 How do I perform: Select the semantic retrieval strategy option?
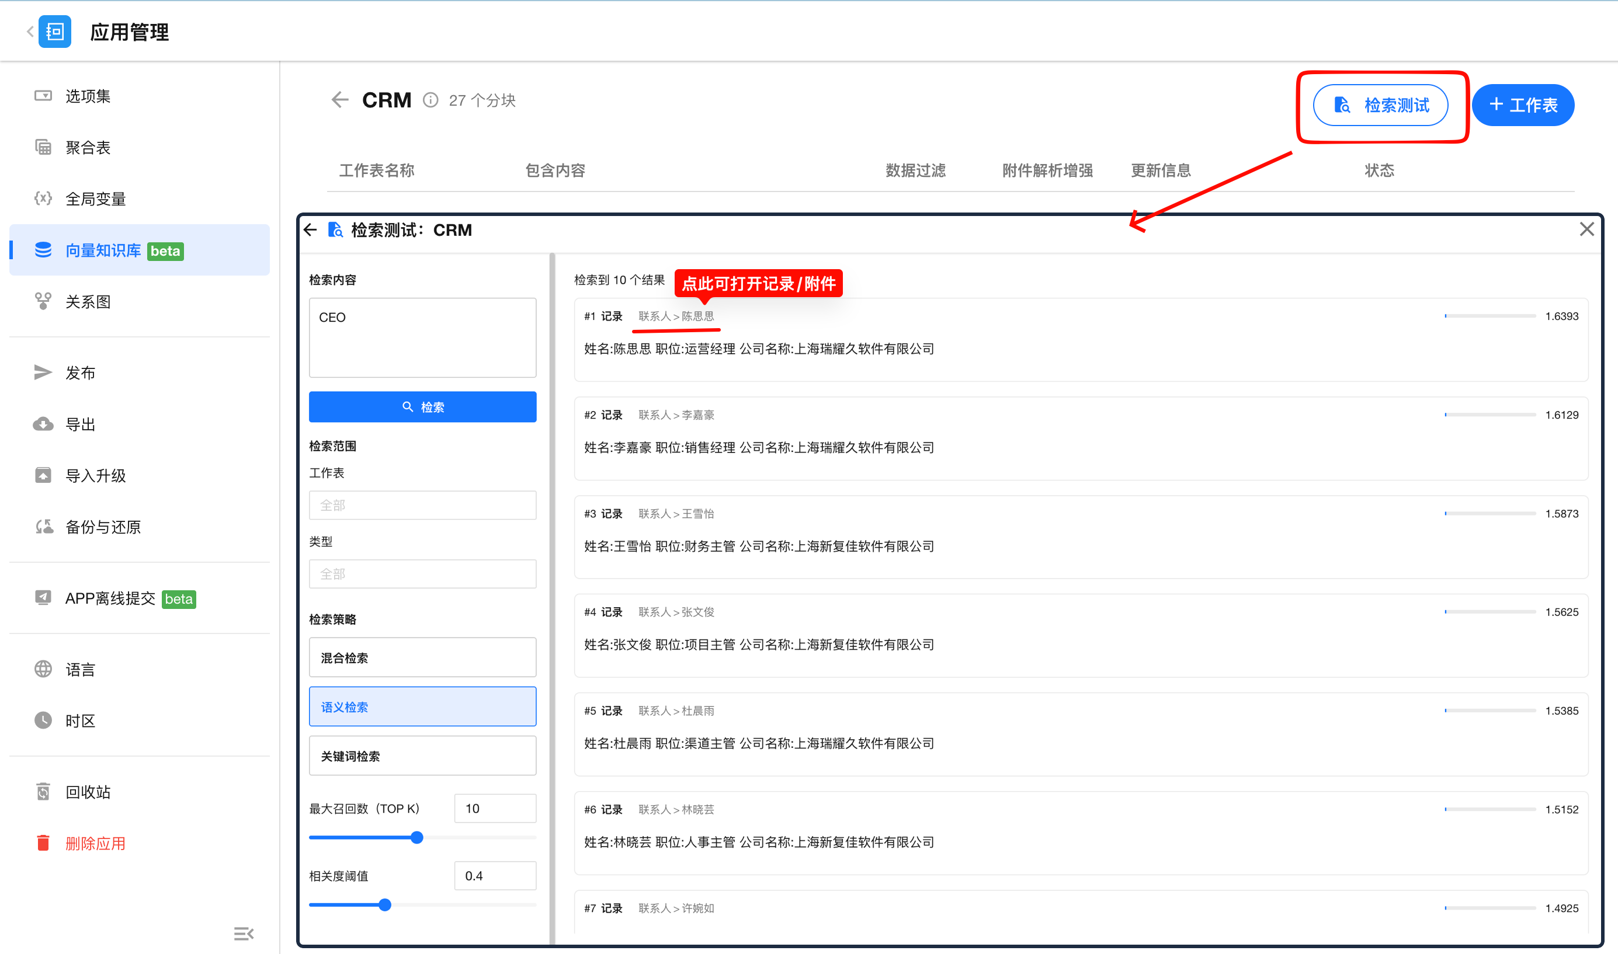pyautogui.click(x=422, y=706)
